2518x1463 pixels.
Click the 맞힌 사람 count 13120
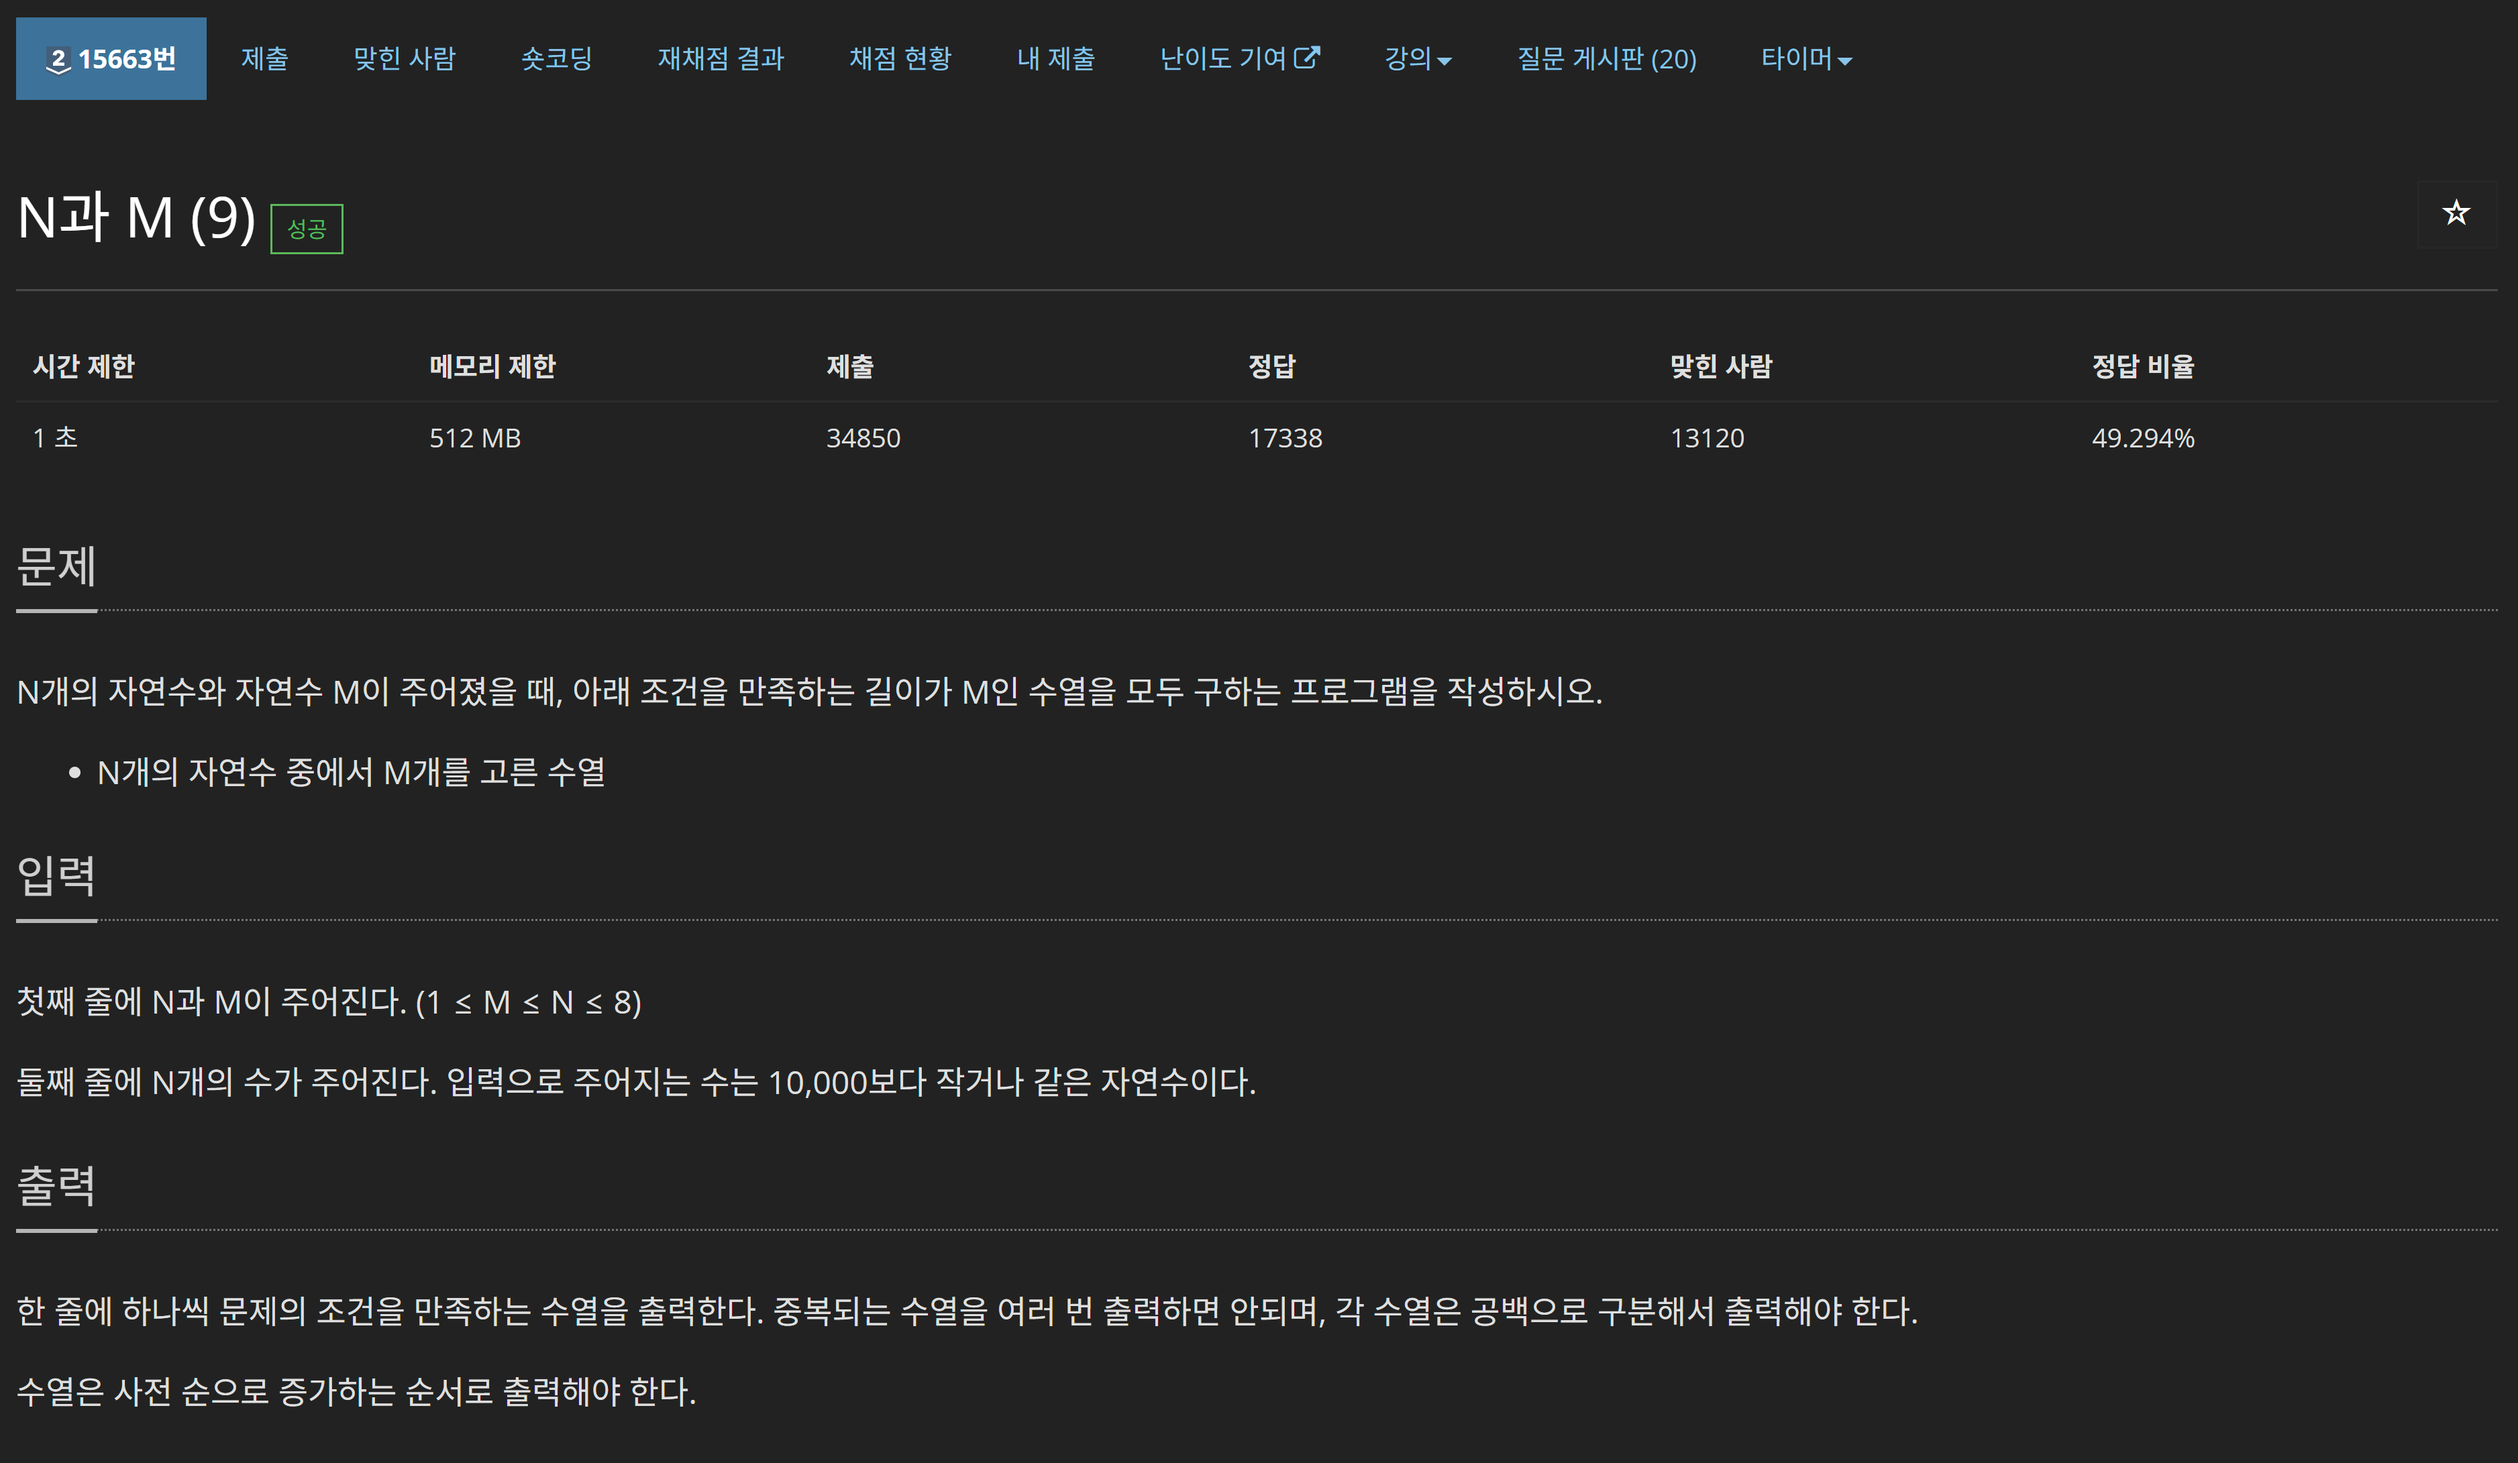click(x=1707, y=438)
